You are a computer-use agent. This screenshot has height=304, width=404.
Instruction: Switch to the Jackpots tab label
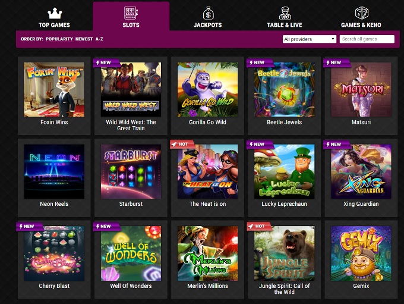(x=208, y=25)
